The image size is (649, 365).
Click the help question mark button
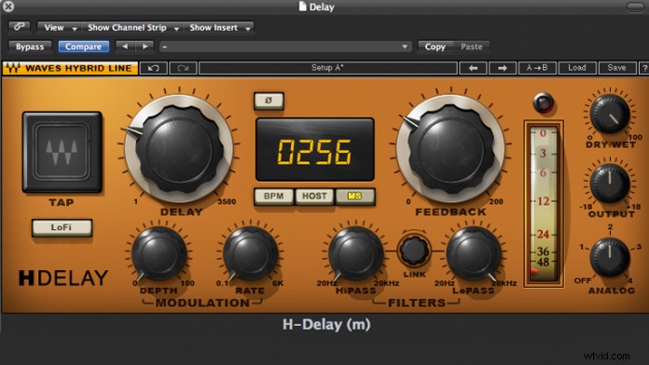coord(644,68)
